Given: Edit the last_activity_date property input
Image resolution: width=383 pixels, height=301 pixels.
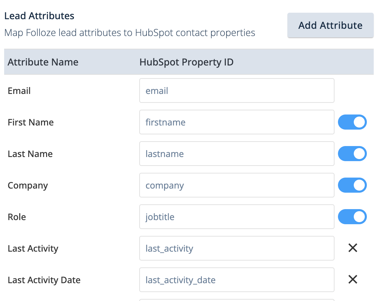Looking at the screenshot, I should (x=237, y=280).
